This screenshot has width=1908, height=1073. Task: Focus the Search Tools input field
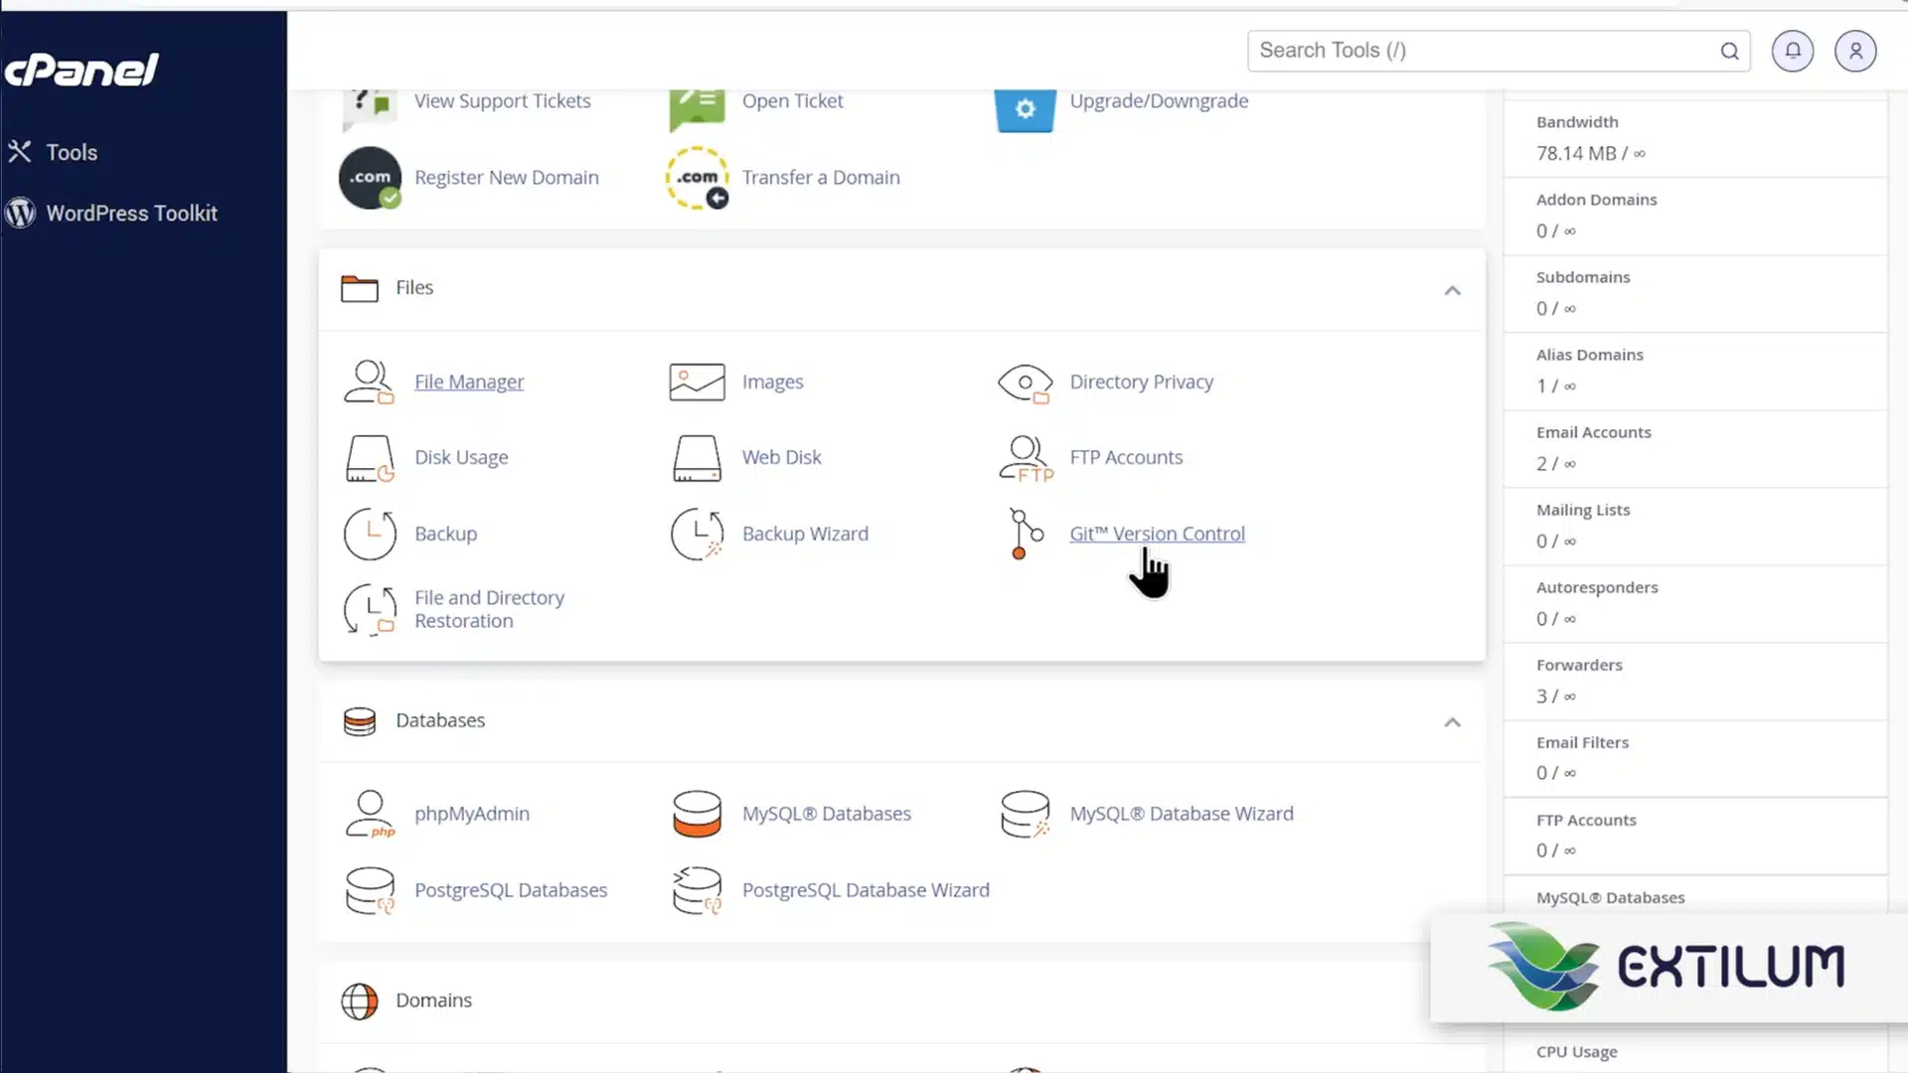point(1499,51)
